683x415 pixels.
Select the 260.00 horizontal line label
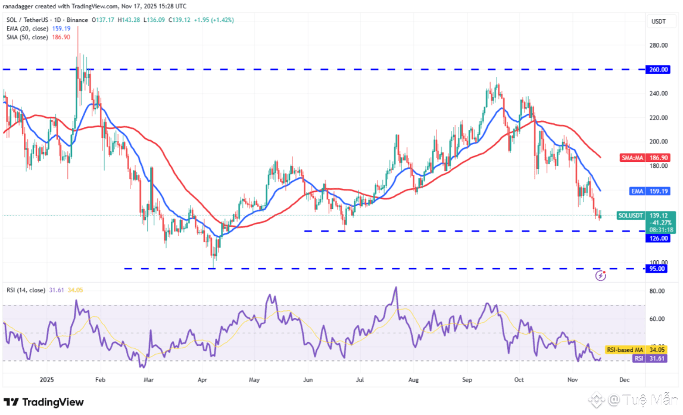pyautogui.click(x=658, y=70)
